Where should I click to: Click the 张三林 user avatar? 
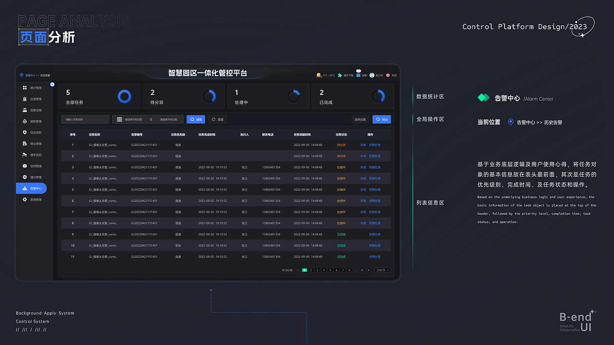coord(372,75)
